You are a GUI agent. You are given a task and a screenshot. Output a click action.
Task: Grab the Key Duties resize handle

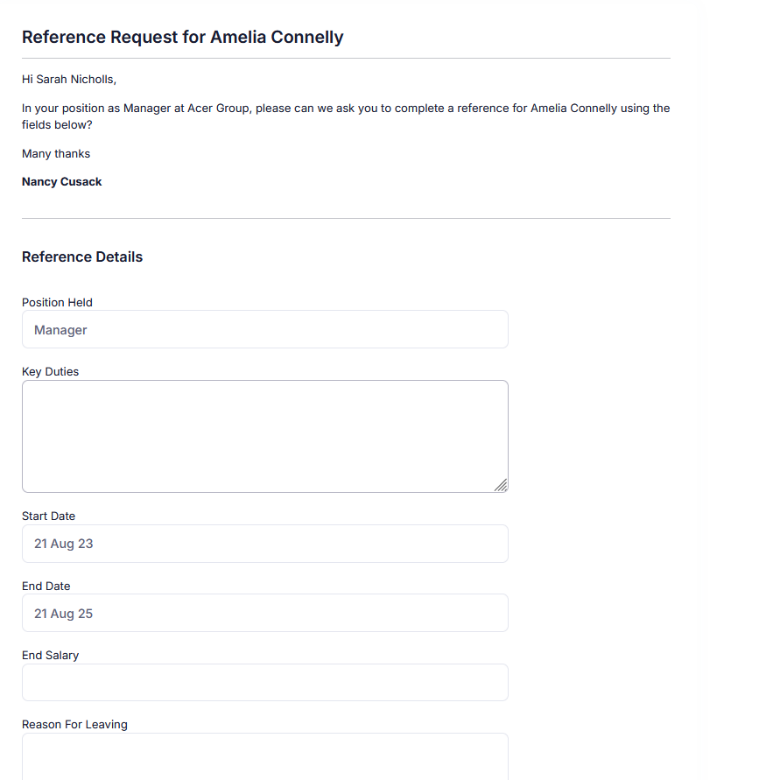click(501, 485)
